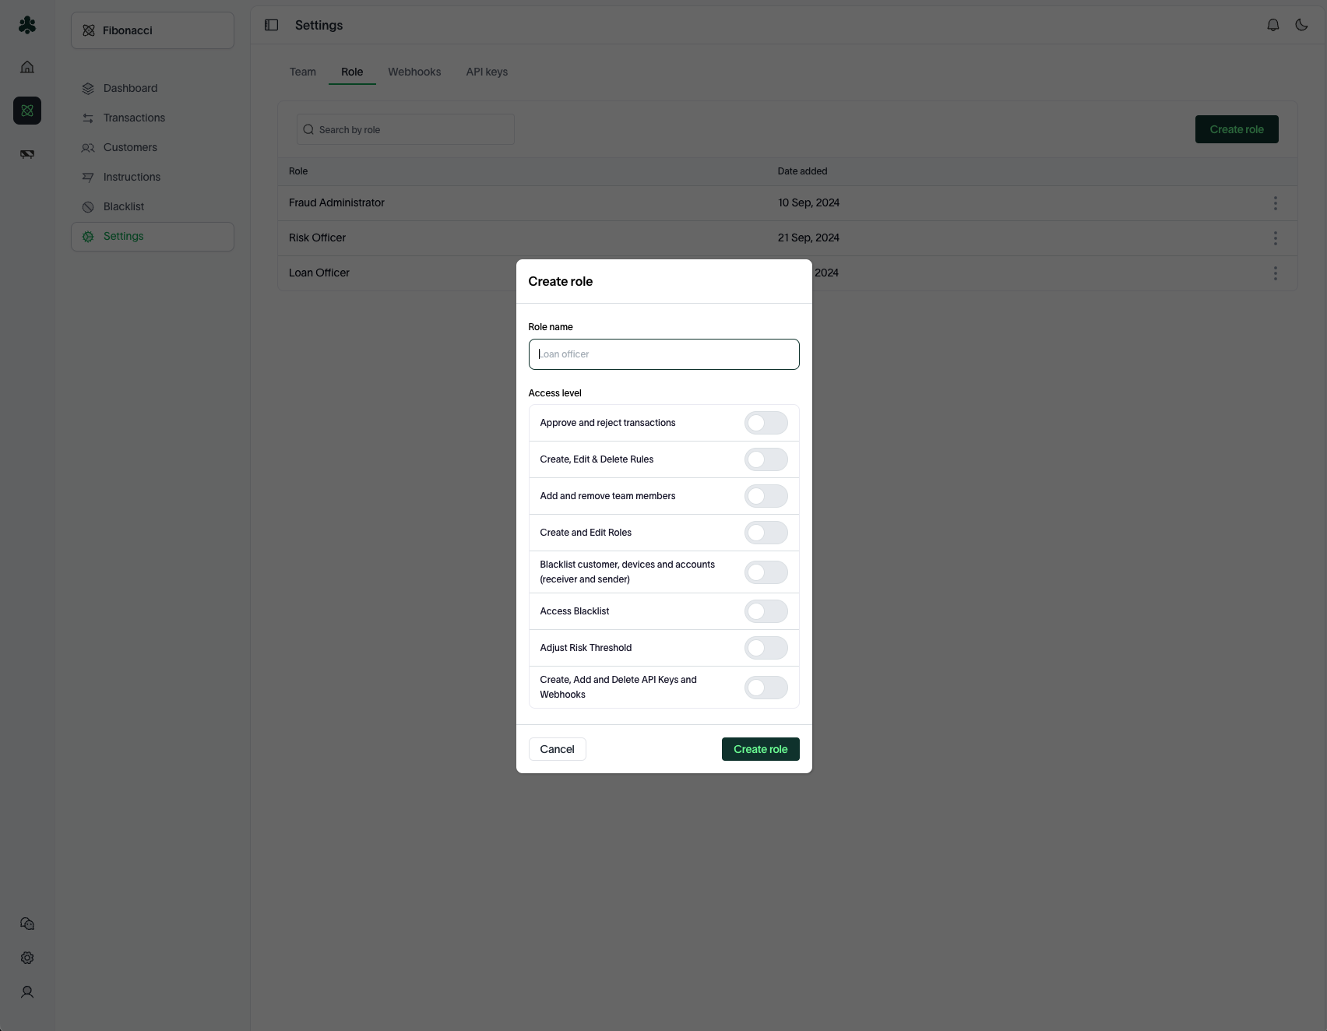Open options menu for Fraud Administrator

point(1275,203)
